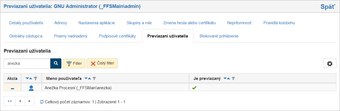Click the user icon for Anežka Procesní
This screenshot has height=111, width=340.
pos(31,88)
